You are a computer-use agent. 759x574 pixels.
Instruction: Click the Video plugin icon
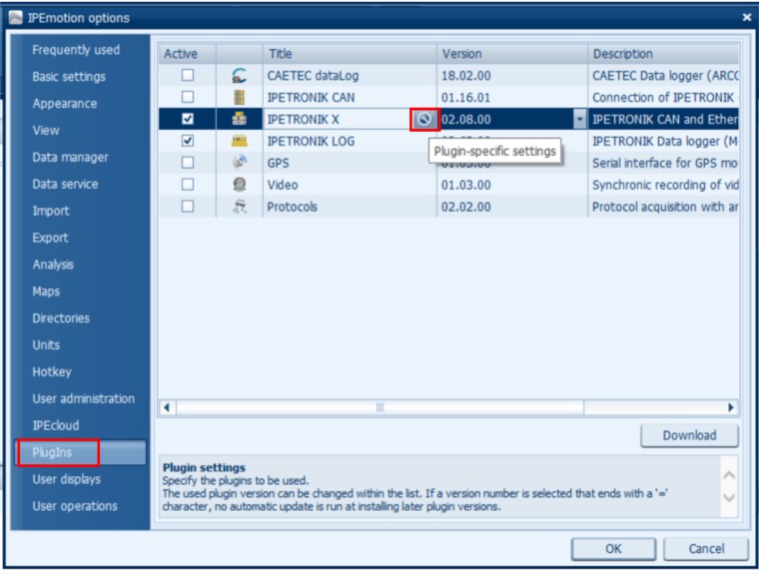pos(239,185)
